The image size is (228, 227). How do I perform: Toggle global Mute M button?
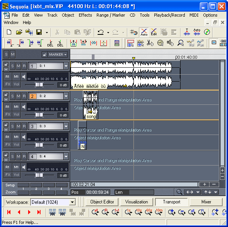[13, 55]
